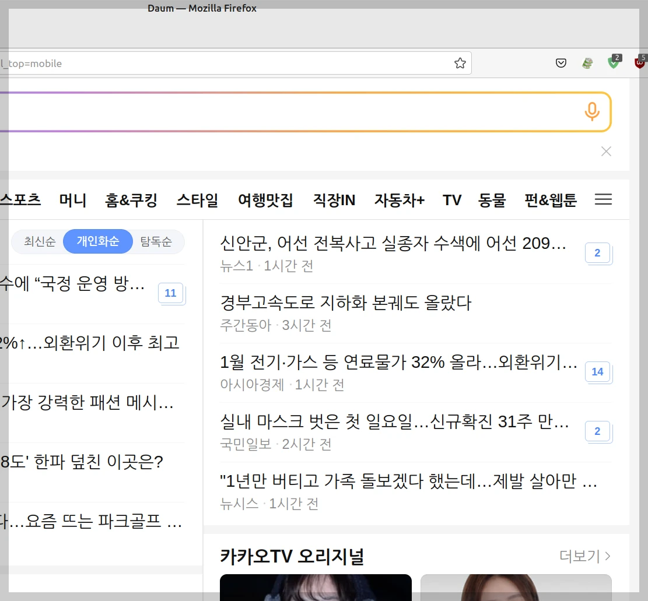Viewport: 648px width, 601px height.
Task: Click source text 뉴스1 · 1시간 전
Action: coord(267,266)
